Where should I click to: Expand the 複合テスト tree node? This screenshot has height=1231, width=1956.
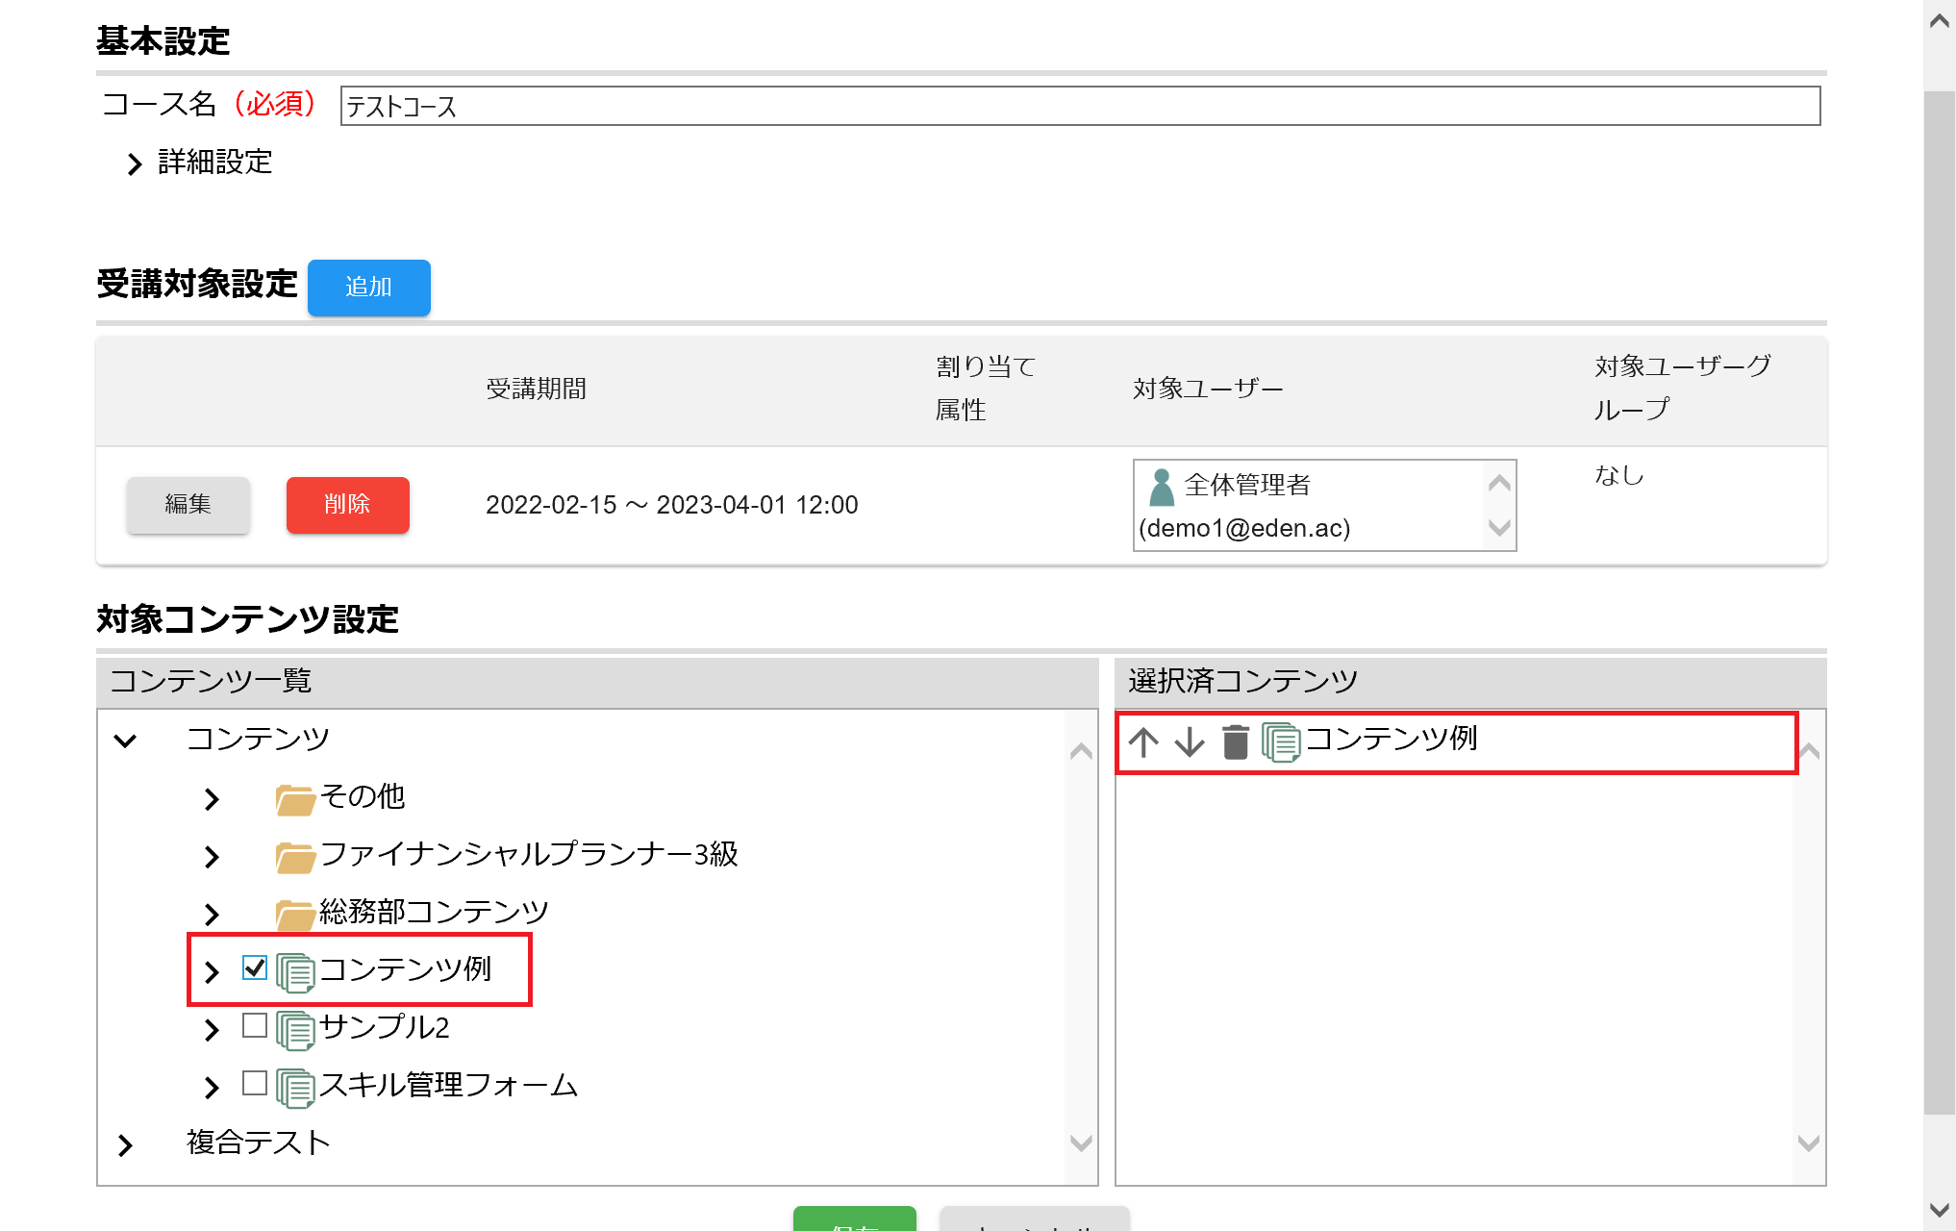click(x=125, y=1144)
